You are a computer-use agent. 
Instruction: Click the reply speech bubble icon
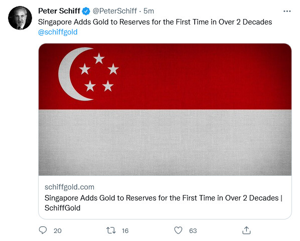(x=43, y=230)
